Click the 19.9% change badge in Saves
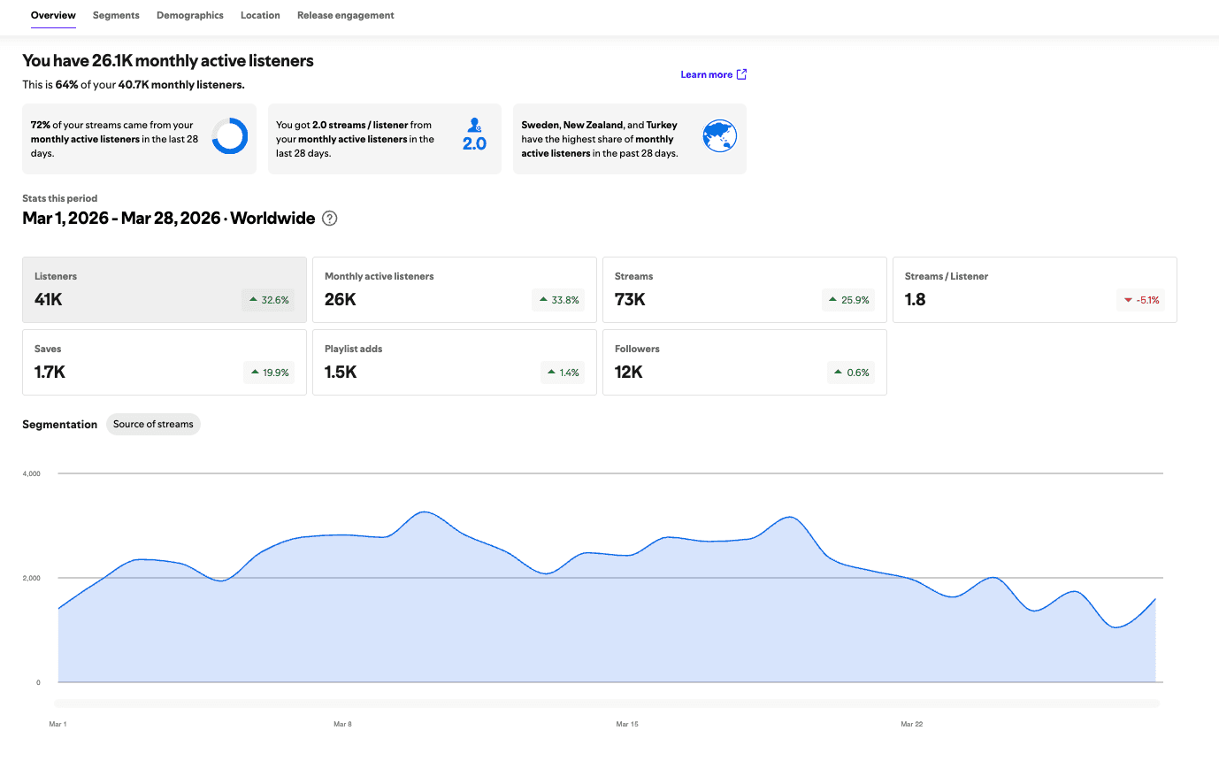1219x761 pixels. 269,373
